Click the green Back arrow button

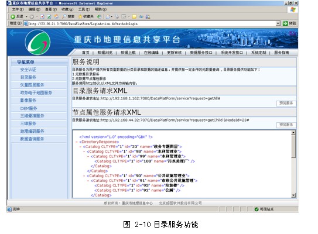pyautogui.click(x=13, y=16)
